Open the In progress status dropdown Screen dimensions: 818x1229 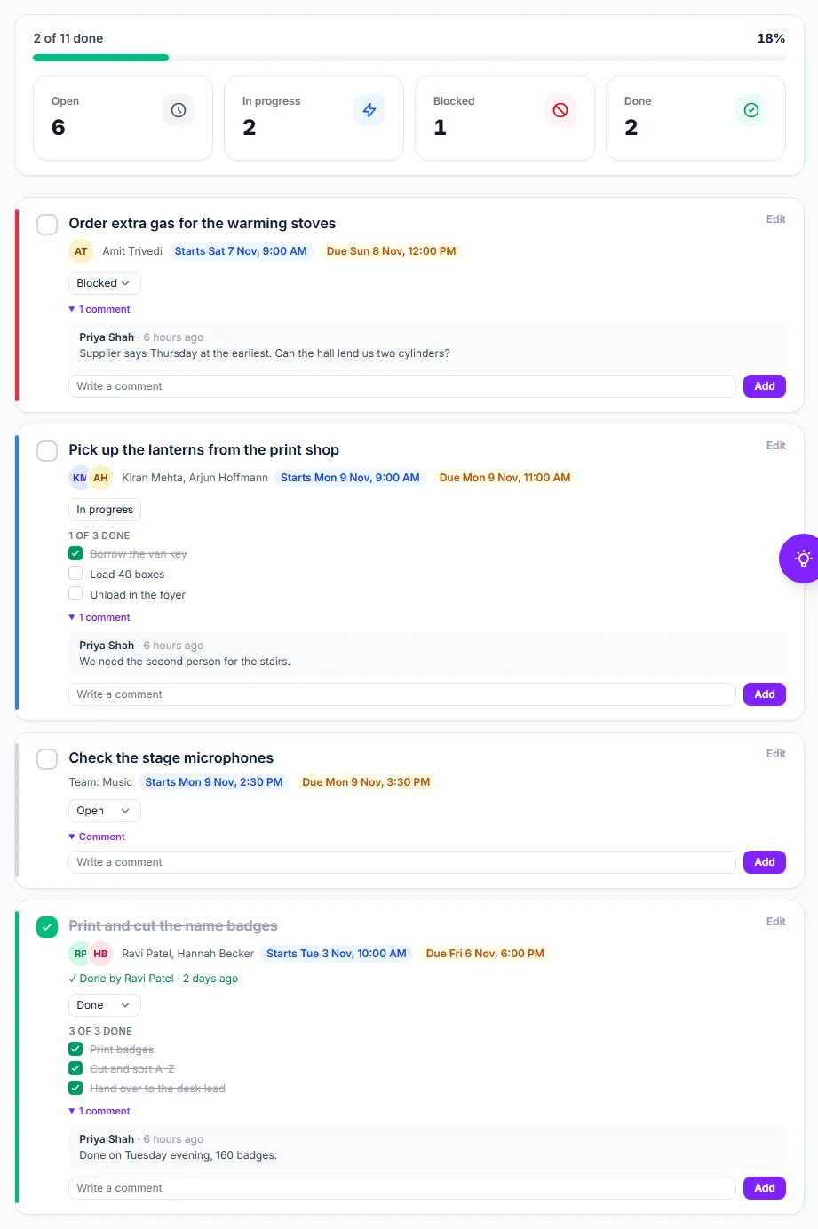tap(105, 510)
